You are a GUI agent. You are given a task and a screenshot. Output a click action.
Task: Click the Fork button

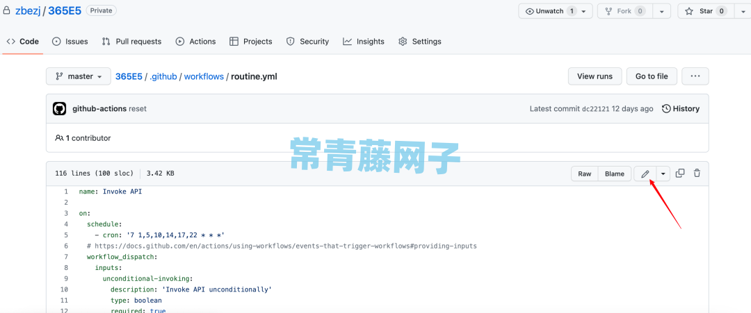tap(625, 11)
